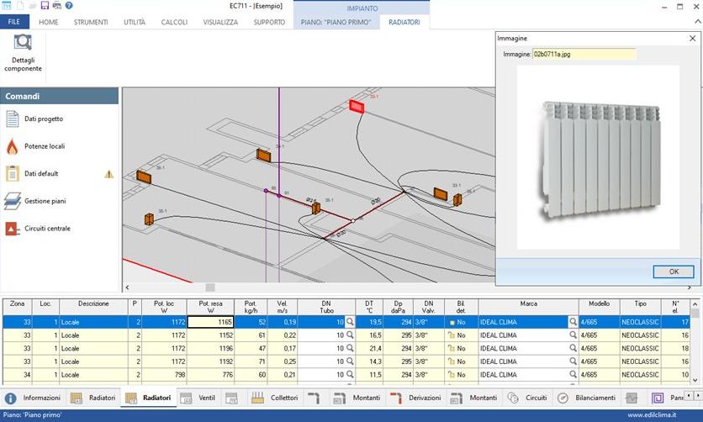This screenshot has height=422, width=703.
Task: Click the Help question mark icon
Action: 68,6
